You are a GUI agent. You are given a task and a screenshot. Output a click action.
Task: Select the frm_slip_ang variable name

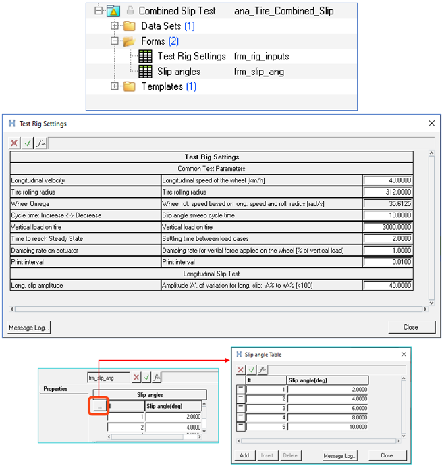[x=259, y=72]
